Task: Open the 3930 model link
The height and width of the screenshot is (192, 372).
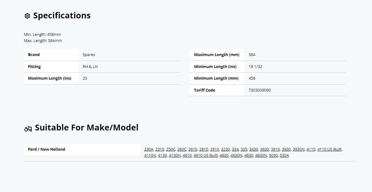Action: click(286, 149)
